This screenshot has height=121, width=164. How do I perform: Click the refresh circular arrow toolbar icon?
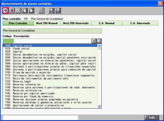(x=6, y=10)
